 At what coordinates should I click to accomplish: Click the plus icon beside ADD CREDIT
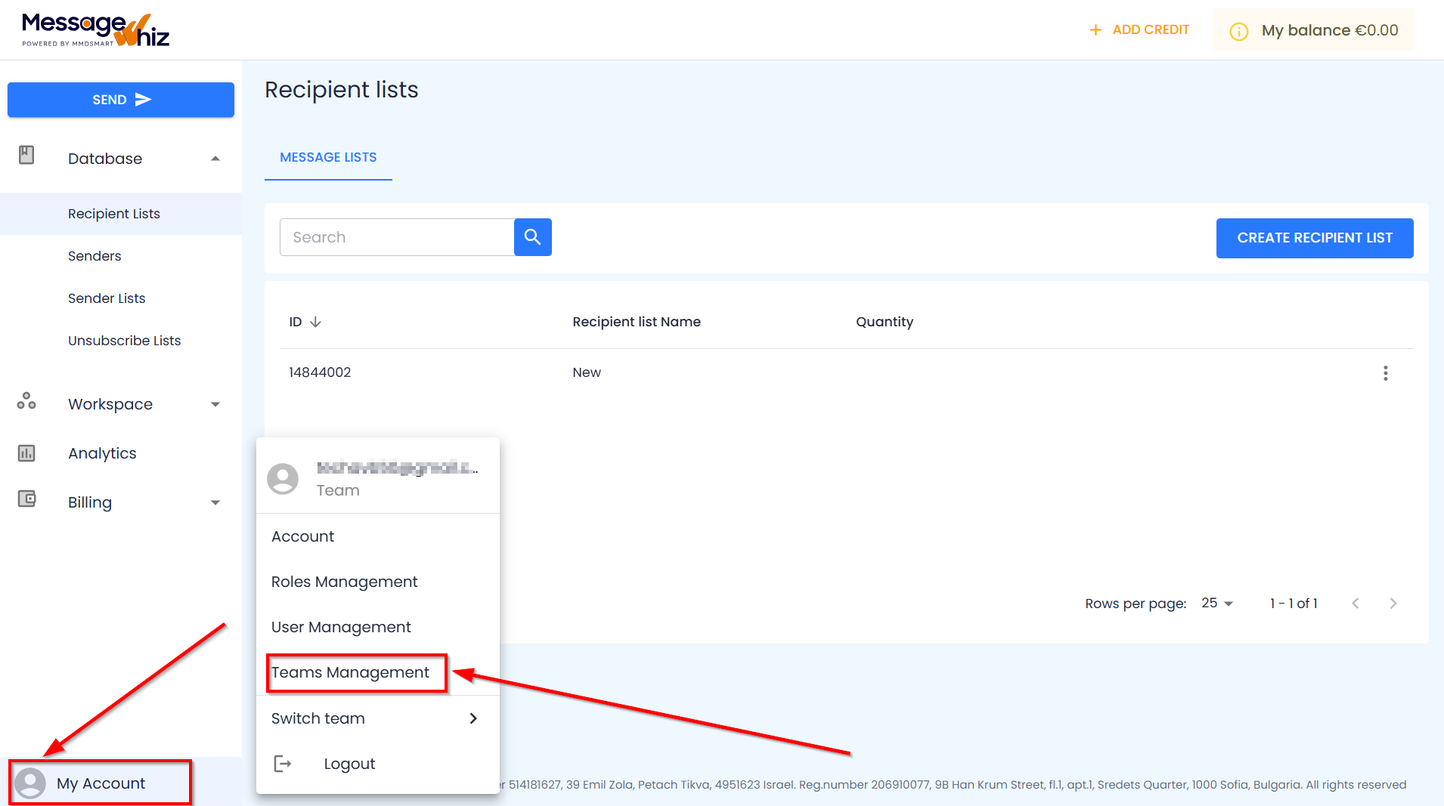coord(1095,29)
